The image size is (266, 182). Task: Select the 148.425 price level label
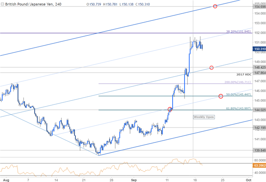coord(259,67)
